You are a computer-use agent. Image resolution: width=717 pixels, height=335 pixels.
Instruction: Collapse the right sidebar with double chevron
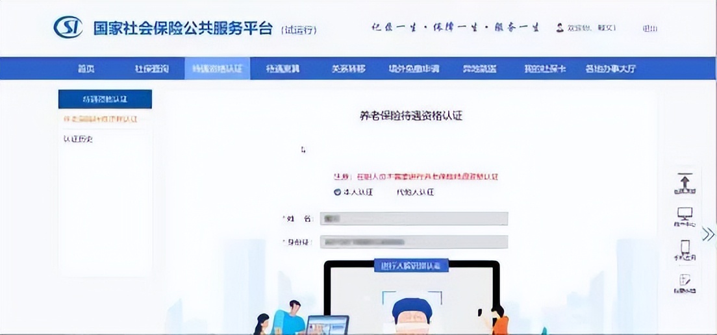click(x=708, y=234)
